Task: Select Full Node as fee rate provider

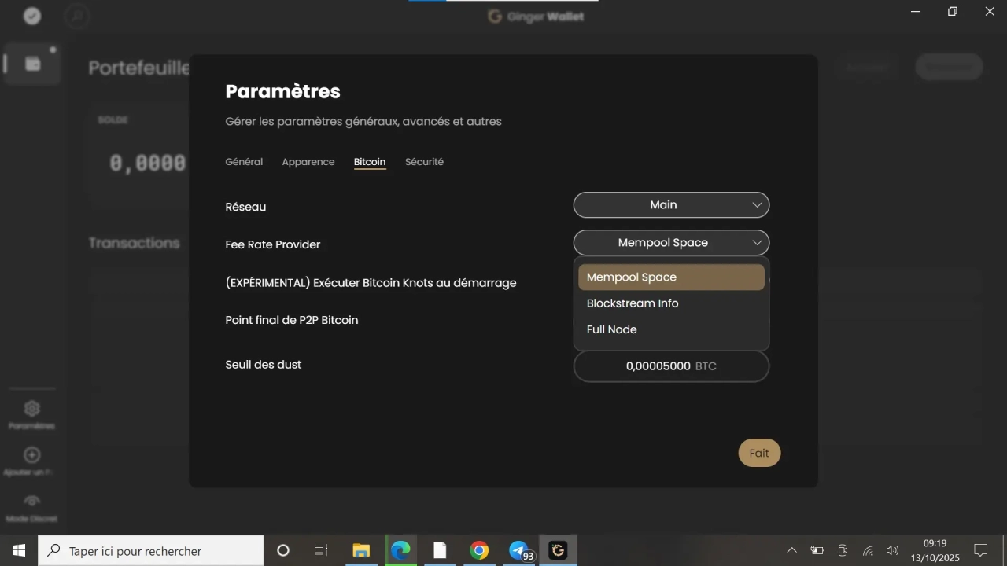Action: point(671,329)
